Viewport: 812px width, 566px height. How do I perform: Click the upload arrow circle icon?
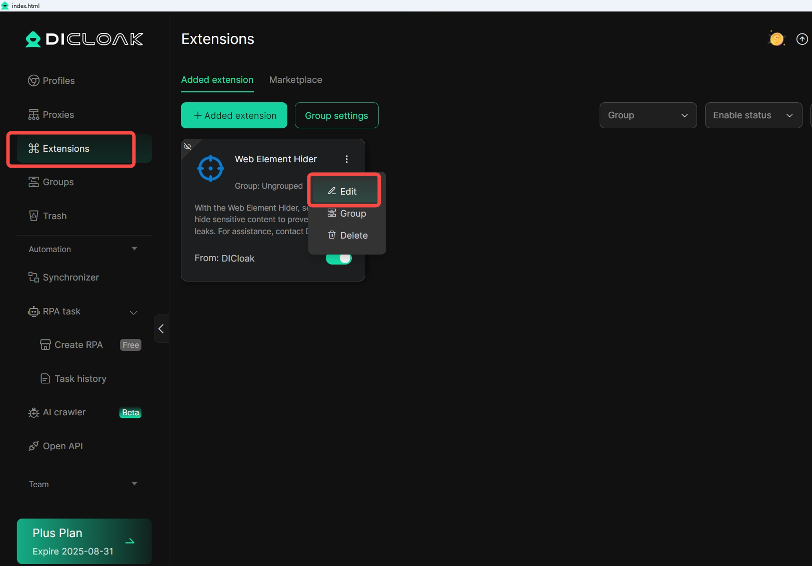click(802, 39)
